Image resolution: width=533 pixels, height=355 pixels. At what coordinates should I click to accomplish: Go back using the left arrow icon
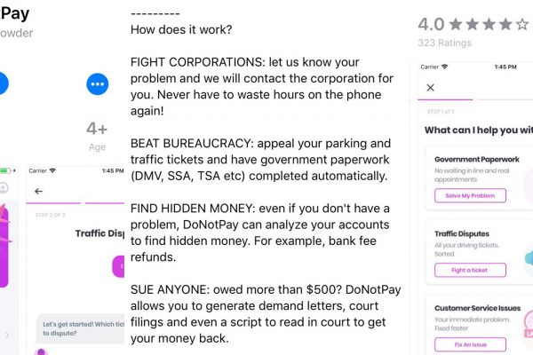(x=39, y=192)
